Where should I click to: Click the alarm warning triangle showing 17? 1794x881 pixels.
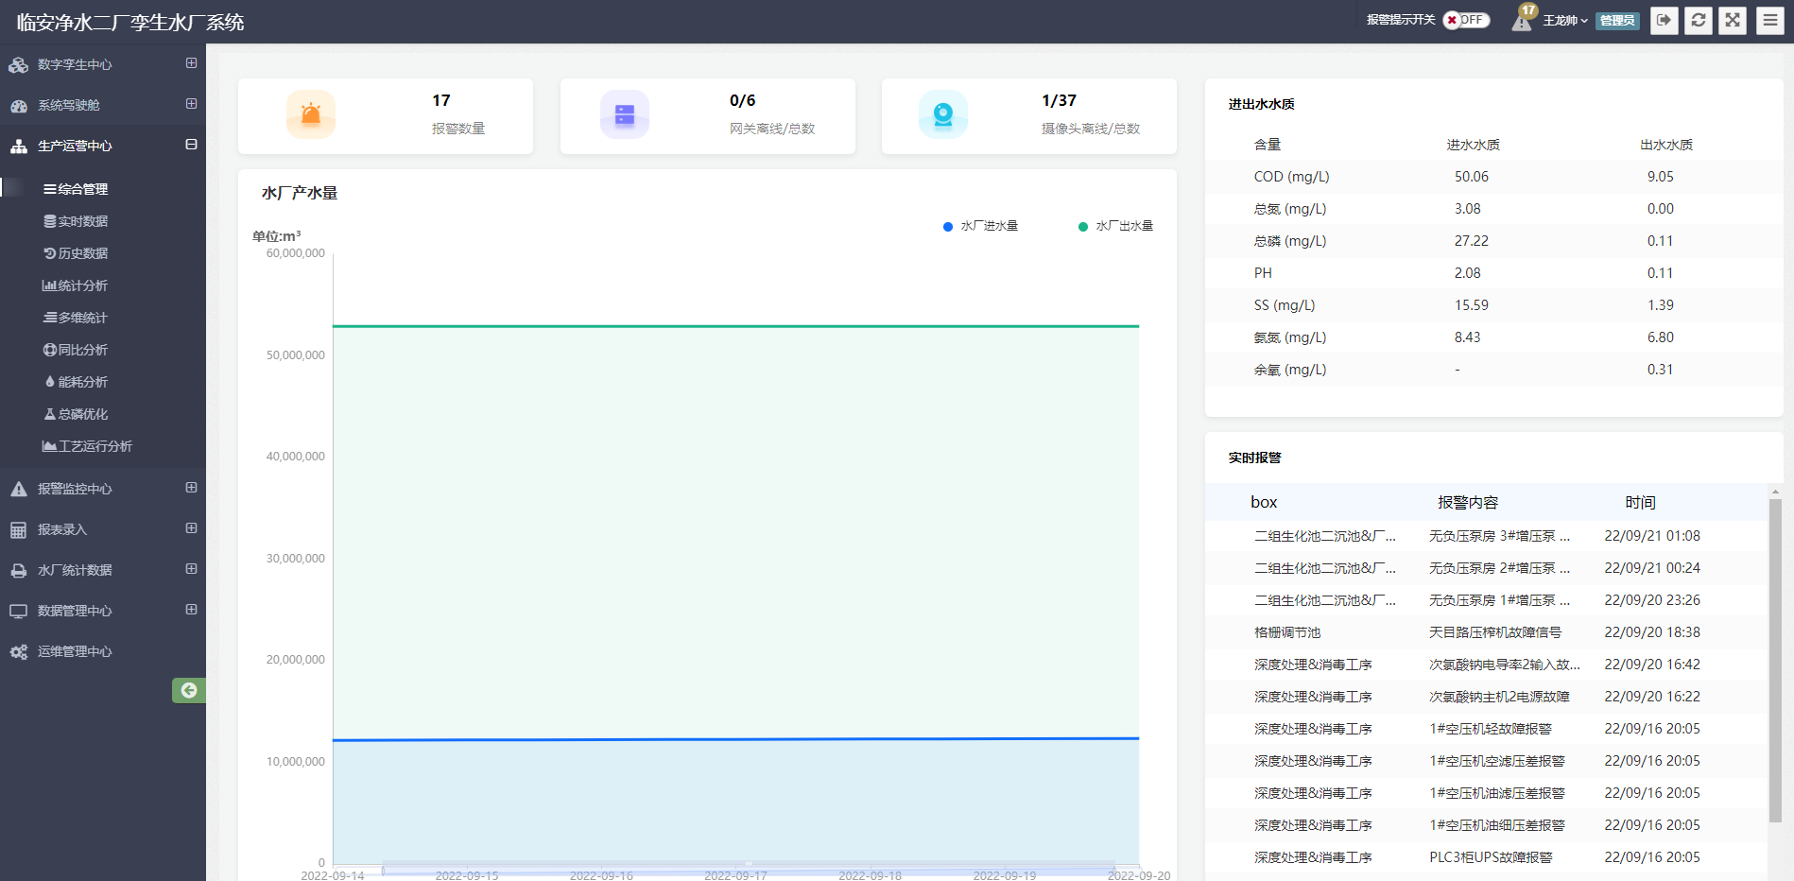[1521, 20]
